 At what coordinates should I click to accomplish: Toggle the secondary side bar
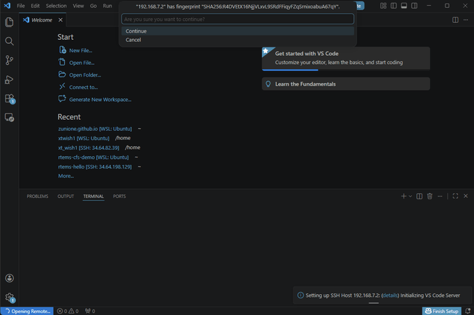(414, 6)
